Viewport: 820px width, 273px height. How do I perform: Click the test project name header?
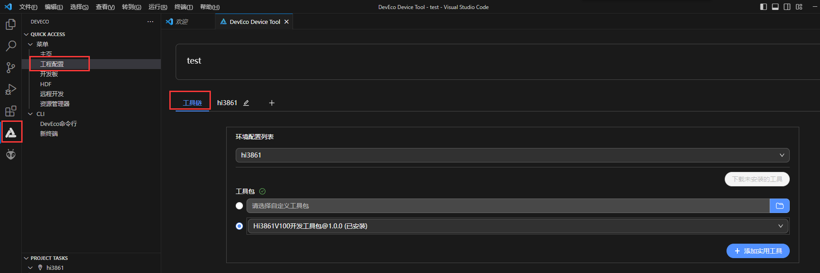tap(194, 61)
